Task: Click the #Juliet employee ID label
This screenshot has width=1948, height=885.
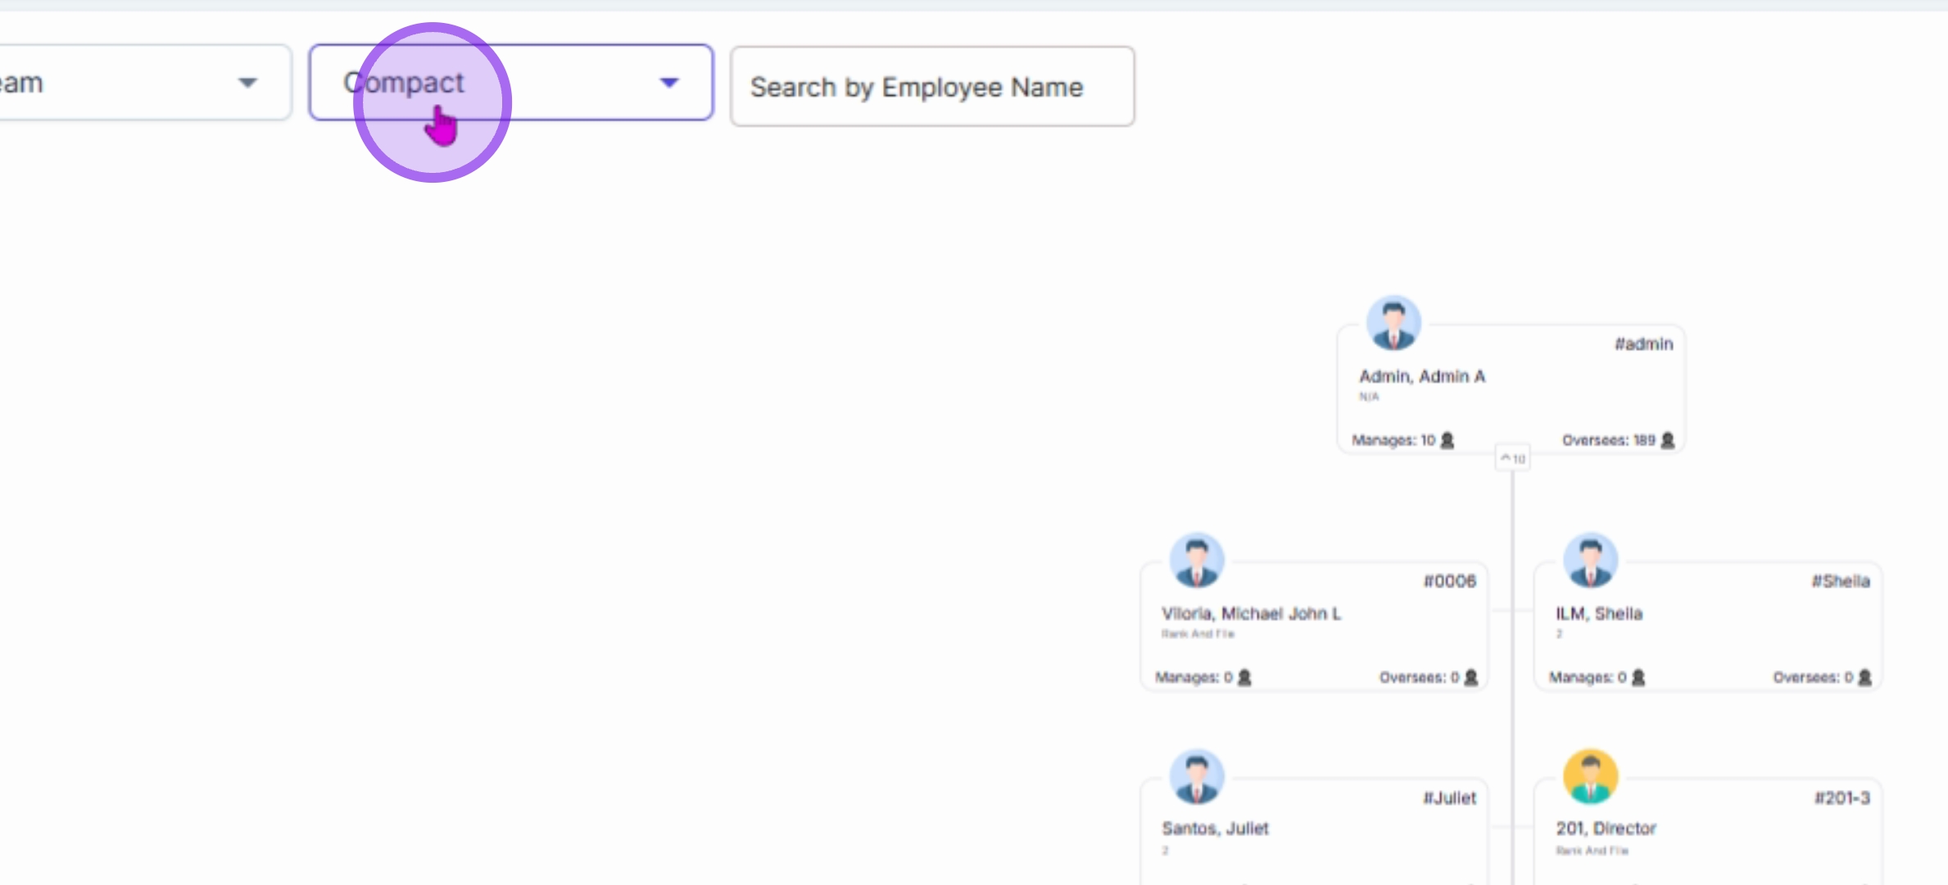Action: pos(1449,798)
